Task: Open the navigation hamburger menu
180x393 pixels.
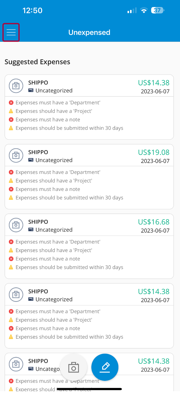Action: click(x=11, y=32)
